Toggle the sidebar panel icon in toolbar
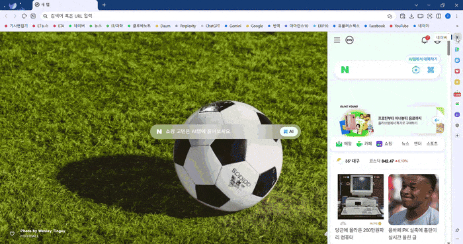Viewport: 463px width, 244px height. click(x=439, y=16)
